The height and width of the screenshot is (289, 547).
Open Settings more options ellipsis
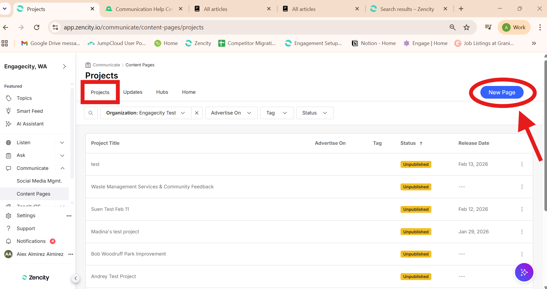(69, 216)
